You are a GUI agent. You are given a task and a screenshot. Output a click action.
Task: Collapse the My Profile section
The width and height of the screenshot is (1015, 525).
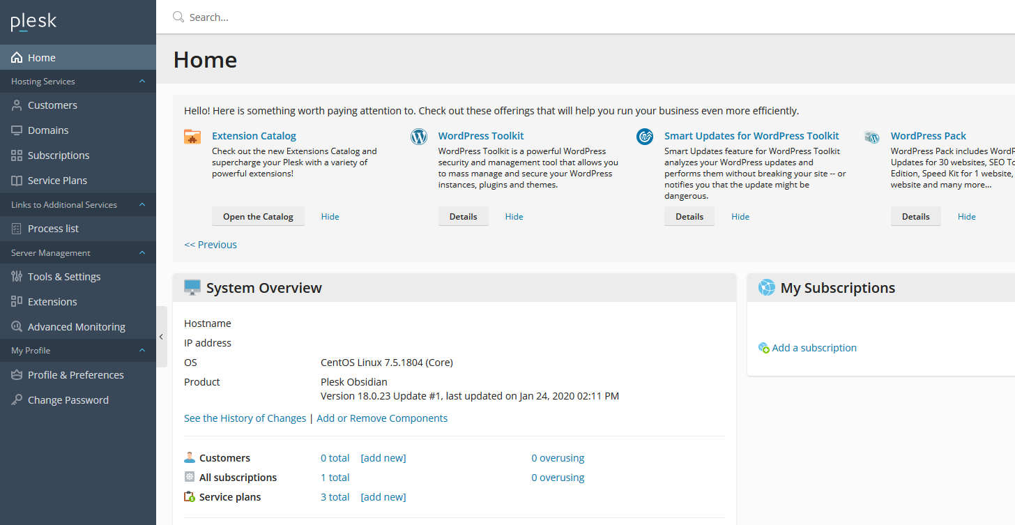click(x=142, y=351)
